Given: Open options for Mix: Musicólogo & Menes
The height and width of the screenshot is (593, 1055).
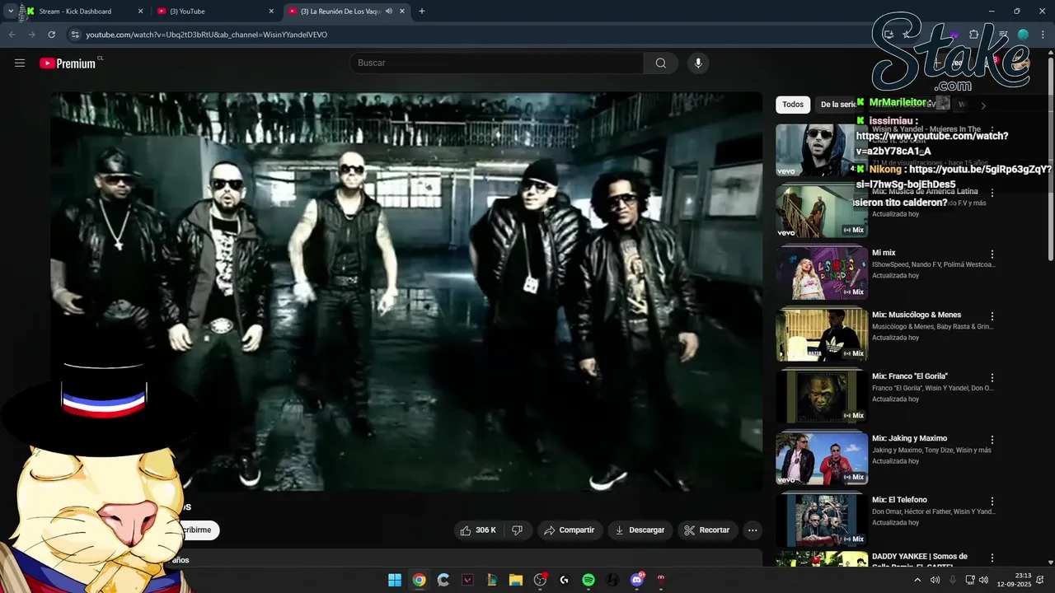Looking at the screenshot, I should pos(992,316).
